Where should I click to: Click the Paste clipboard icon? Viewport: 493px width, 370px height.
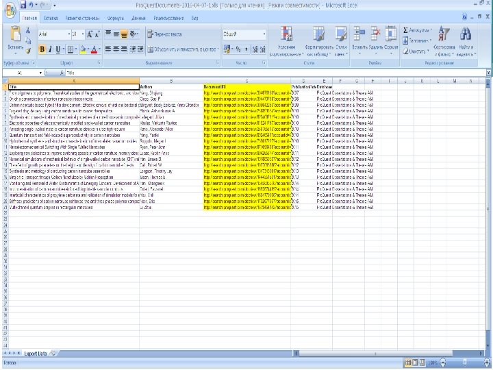coord(15,34)
